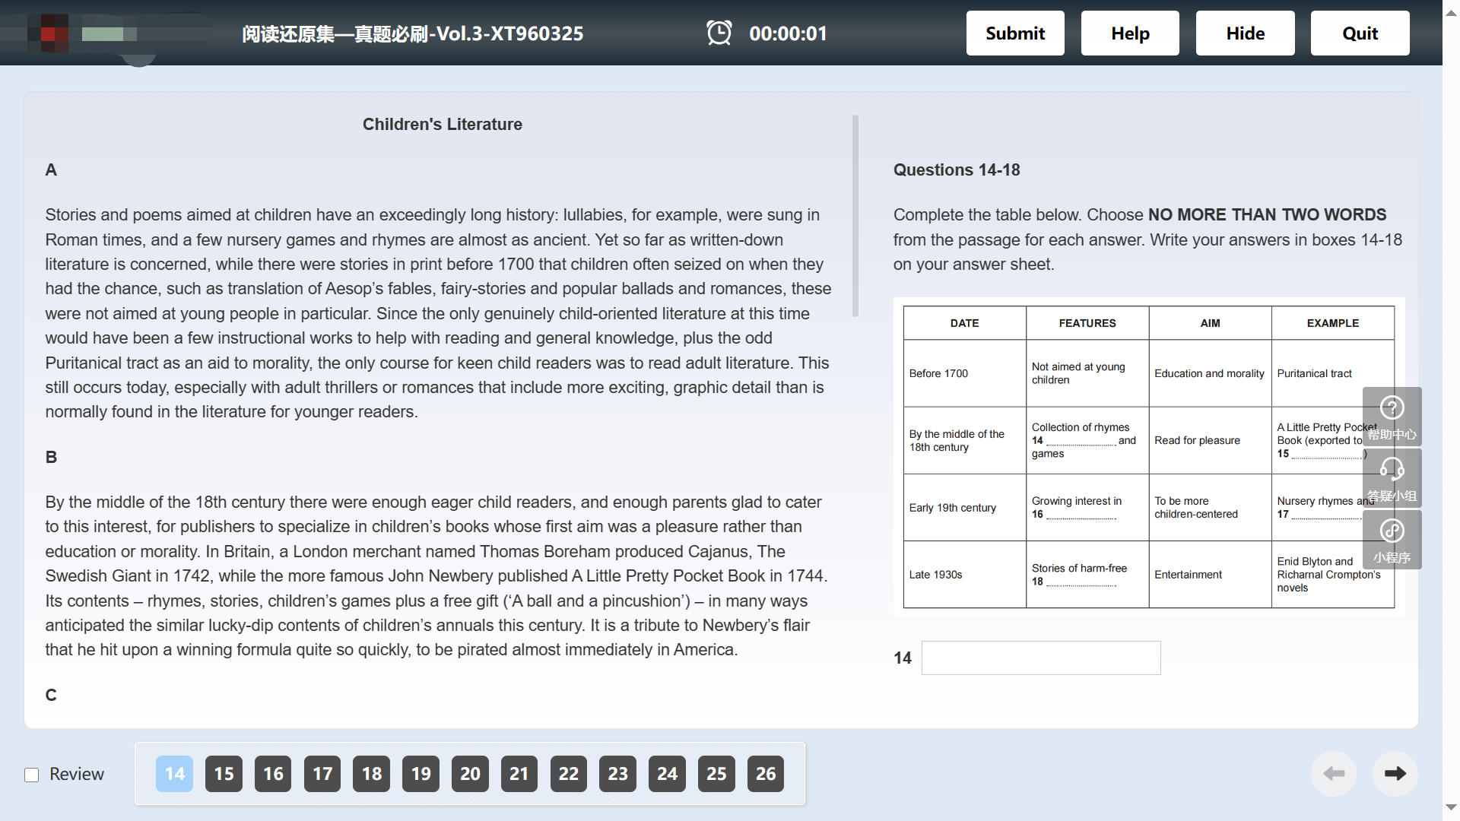Screen dimensions: 1460x821
Task: Click the paragraph A heading
Action: tap(51, 170)
